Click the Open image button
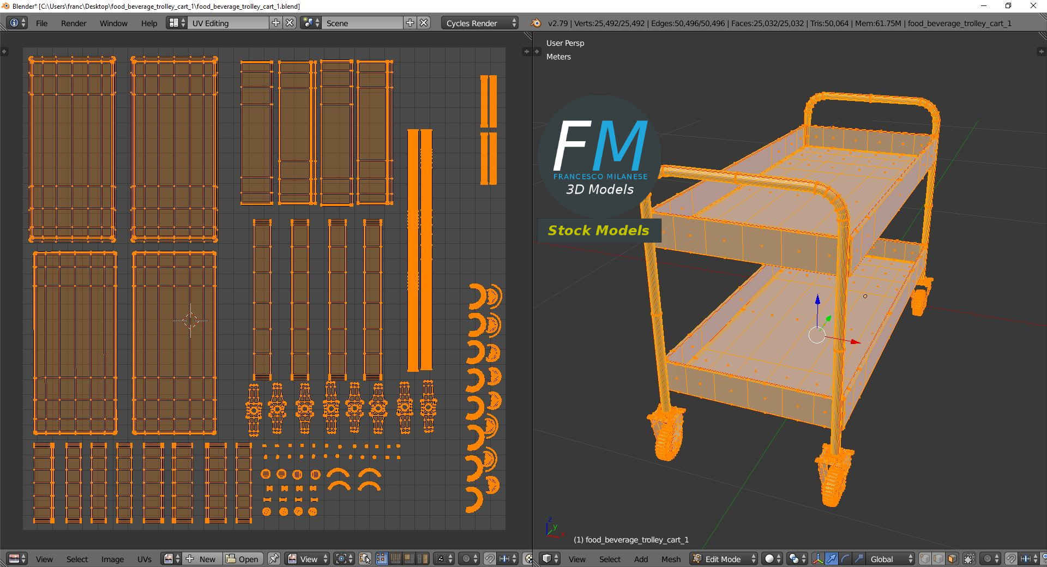Screen dimensions: 1047x567 coord(243,559)
